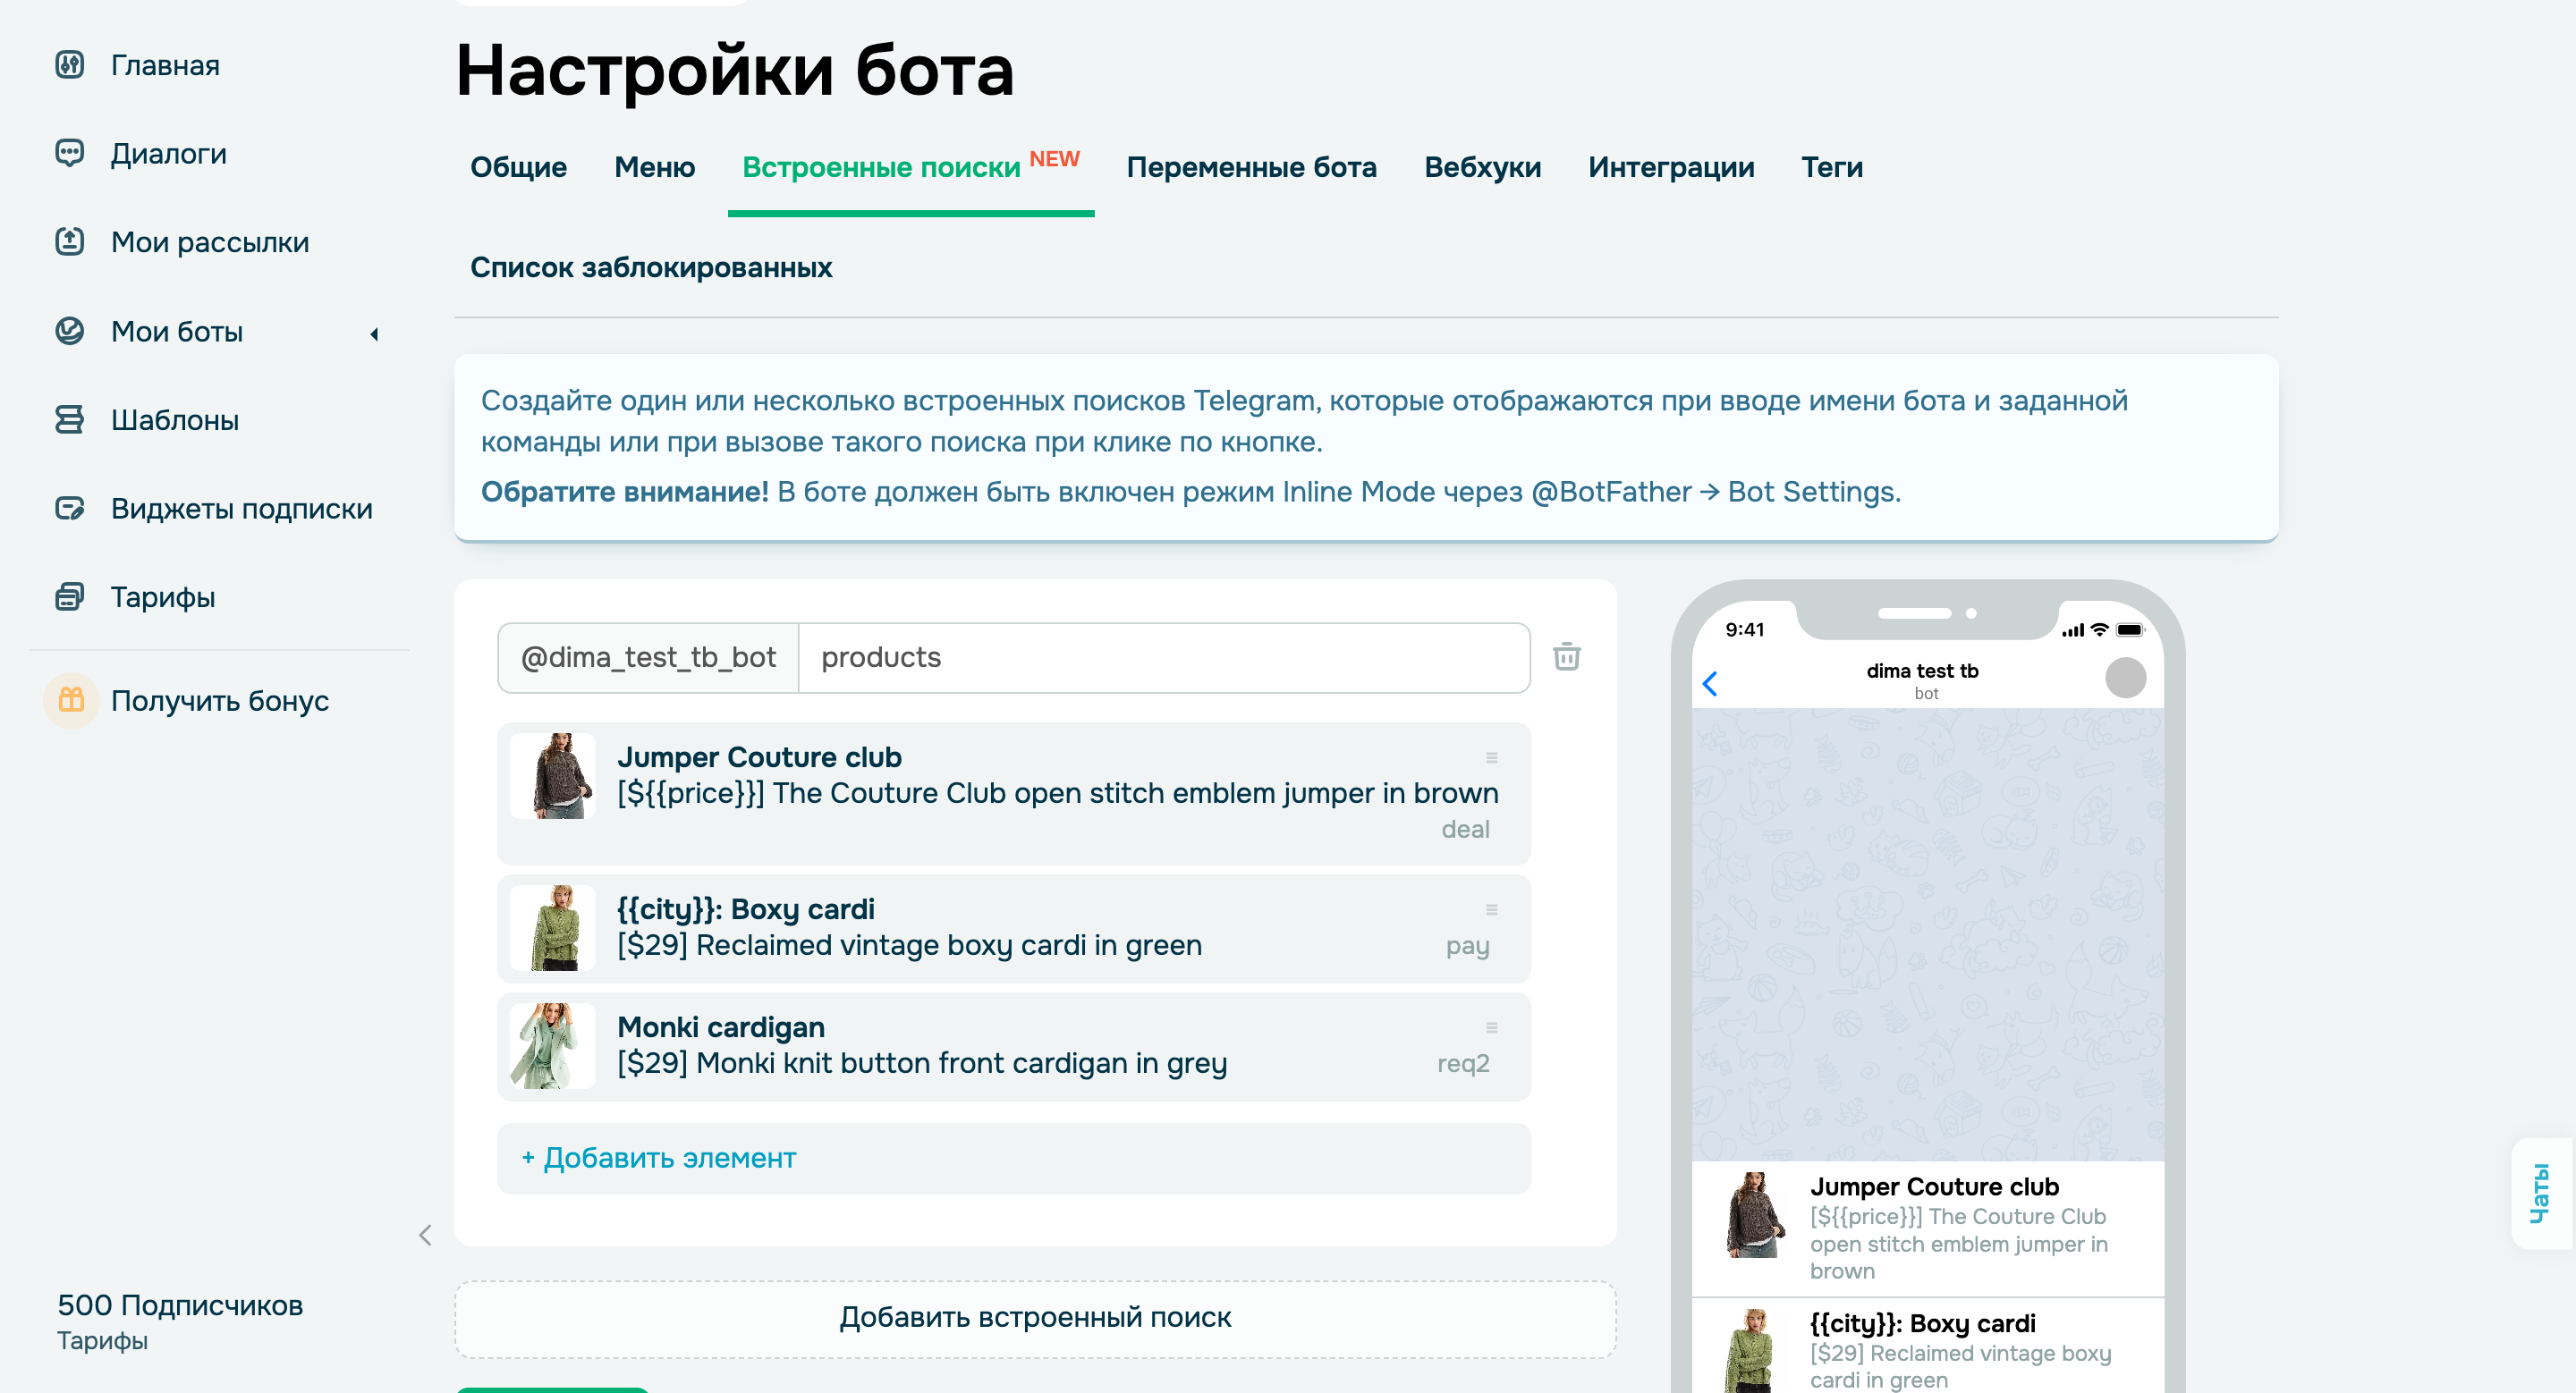This screenshot has width=2576, height=1393.
Task: Open the Главная home page
Action: click(162, 65)
